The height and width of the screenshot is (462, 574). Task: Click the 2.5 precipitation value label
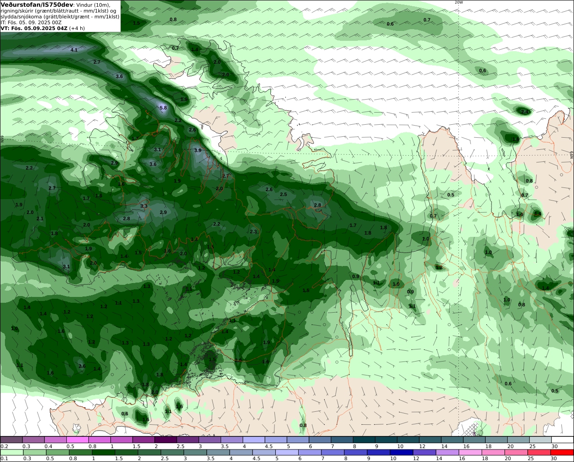[x=283, y=194]
